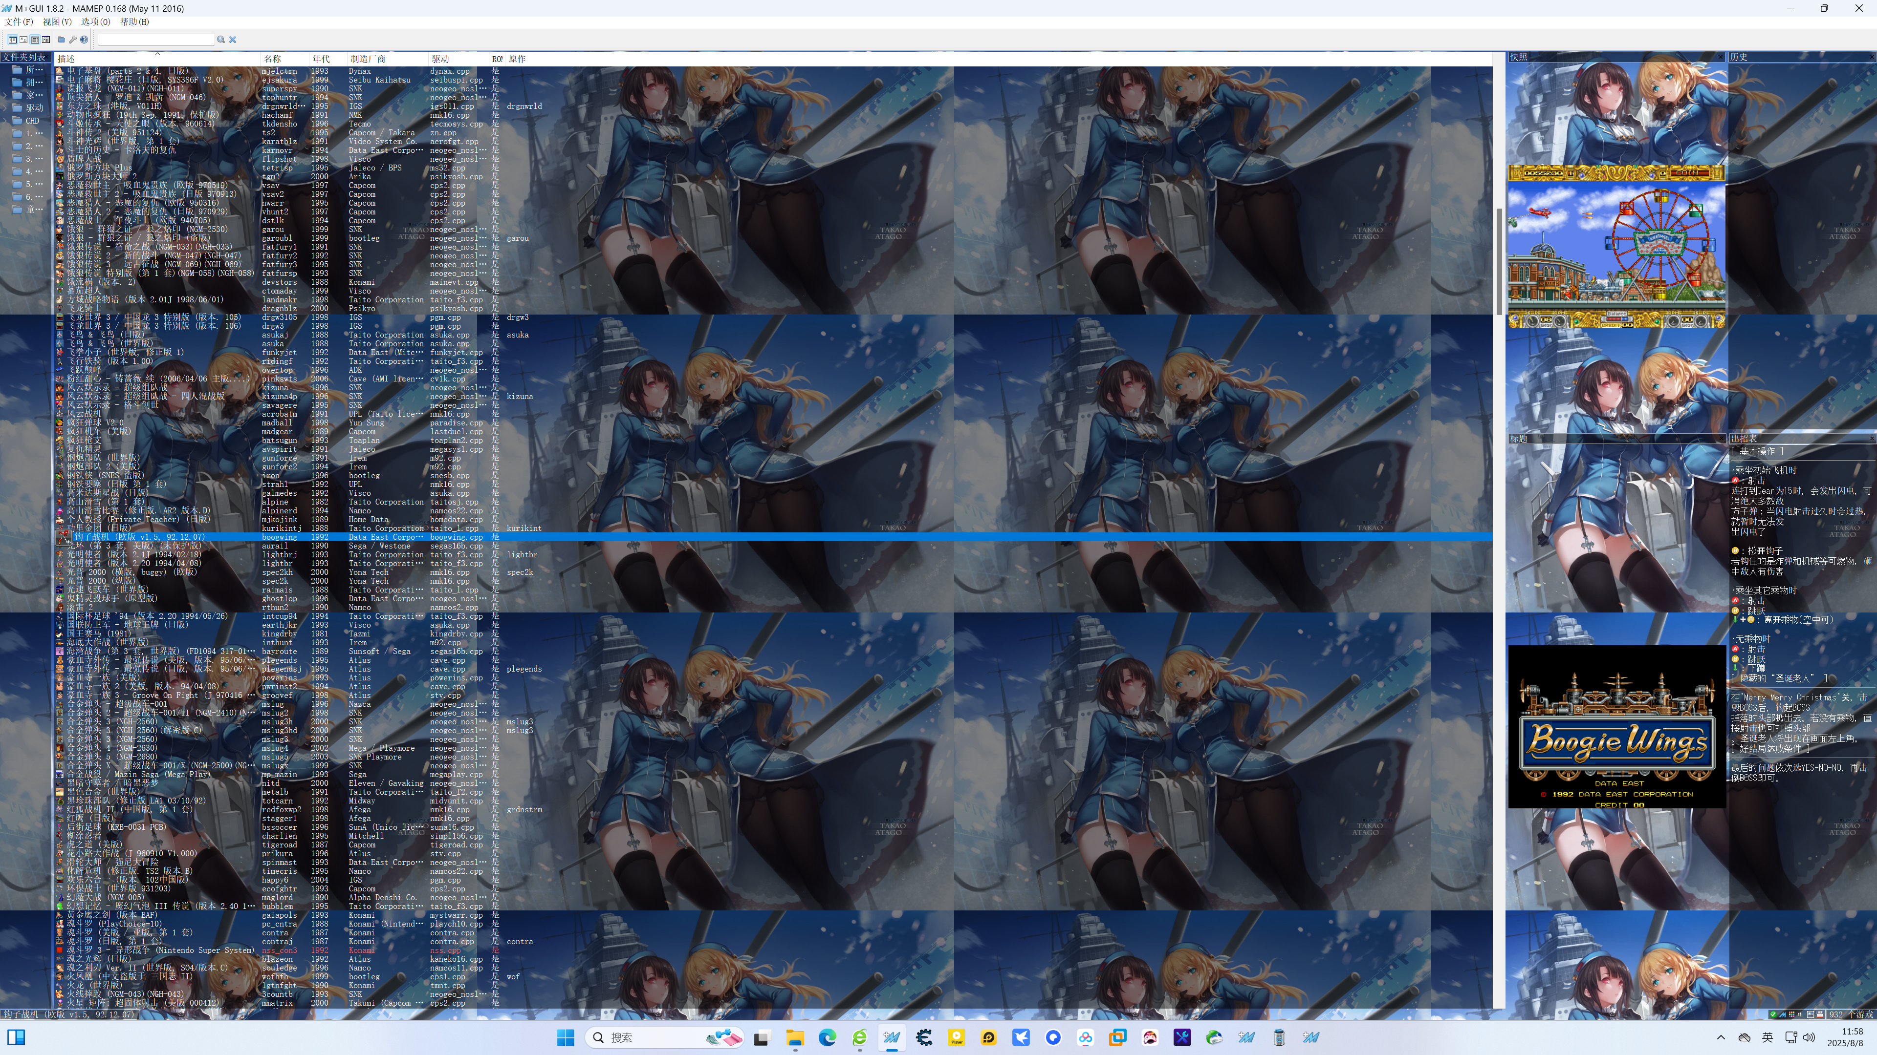The height and width of the screenshot is (1055, 1877).
Task: Sort by the 名称 column header
Action: pos(285,59)
